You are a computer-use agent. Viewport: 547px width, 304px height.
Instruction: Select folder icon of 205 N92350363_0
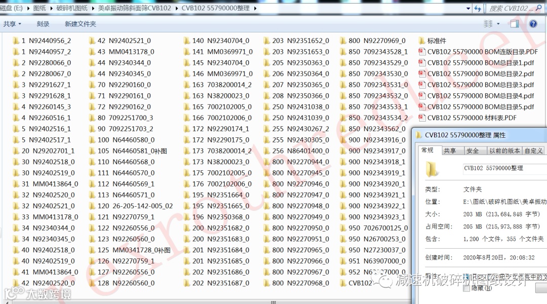(267, 62)
